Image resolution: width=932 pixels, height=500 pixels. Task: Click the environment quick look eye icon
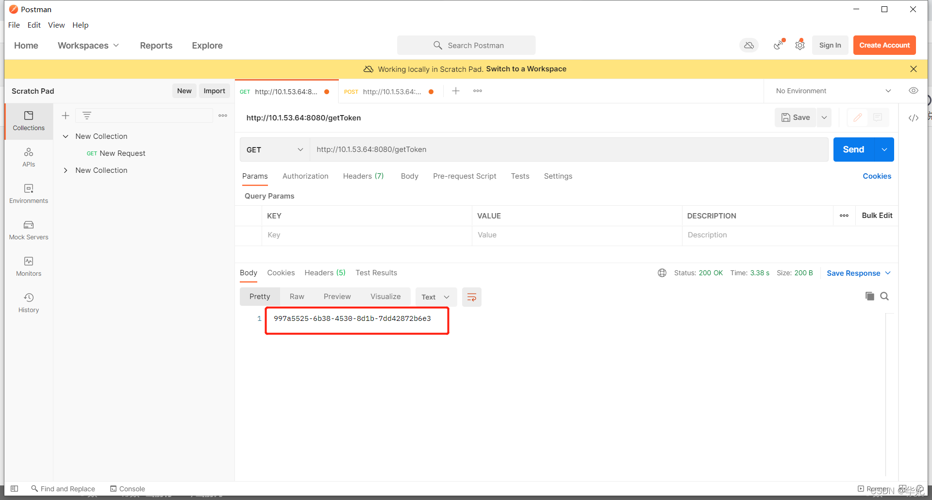[x=914, y=91]
